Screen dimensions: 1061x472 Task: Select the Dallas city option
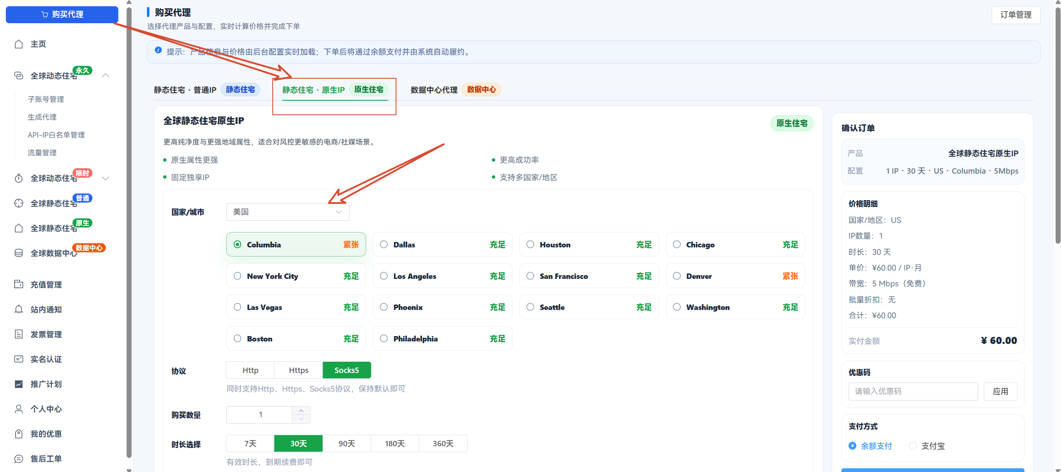click(442, 244)
